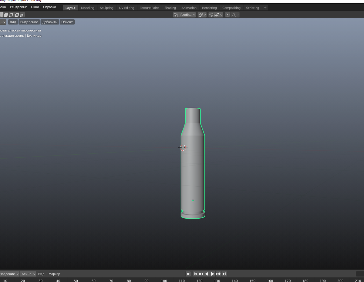
Task: Open the Кеинг keying dropdown
Action: coord(28,274)
